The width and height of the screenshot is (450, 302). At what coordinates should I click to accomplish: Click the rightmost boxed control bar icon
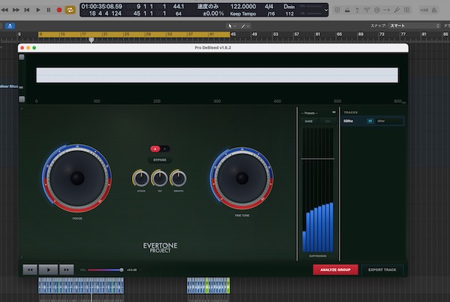[x=406, y=10]
